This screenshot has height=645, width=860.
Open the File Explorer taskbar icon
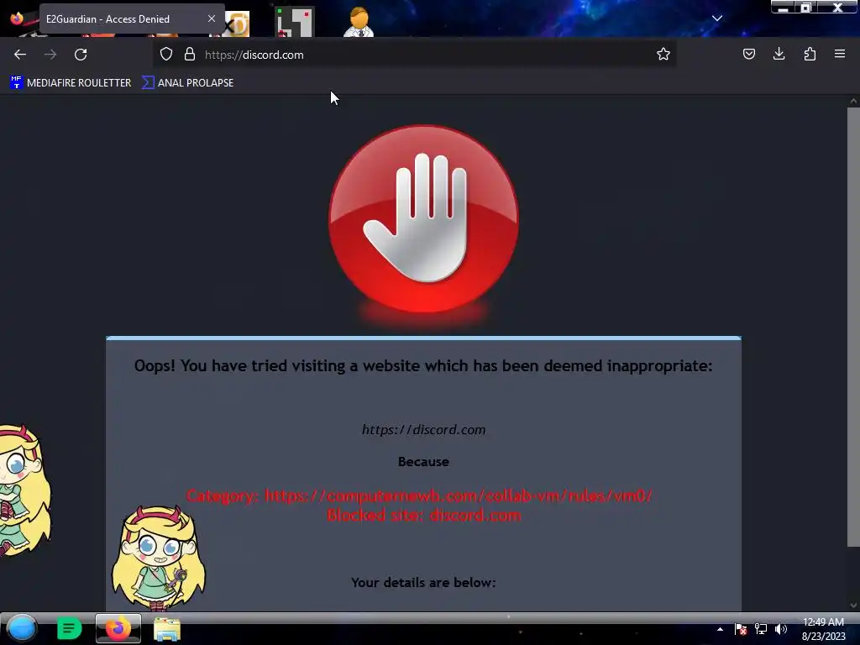point(167,629)
